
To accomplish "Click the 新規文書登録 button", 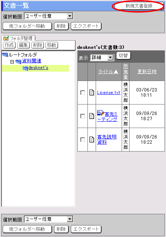I will [x=139, y=6].
